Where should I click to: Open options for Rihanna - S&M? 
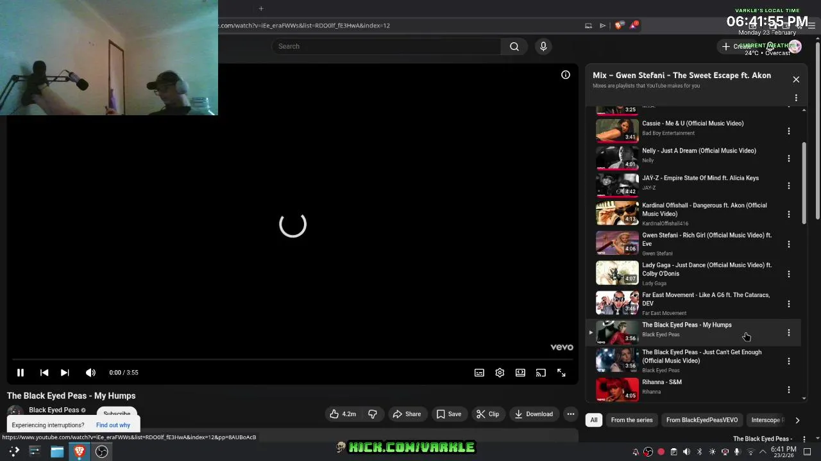789,389
